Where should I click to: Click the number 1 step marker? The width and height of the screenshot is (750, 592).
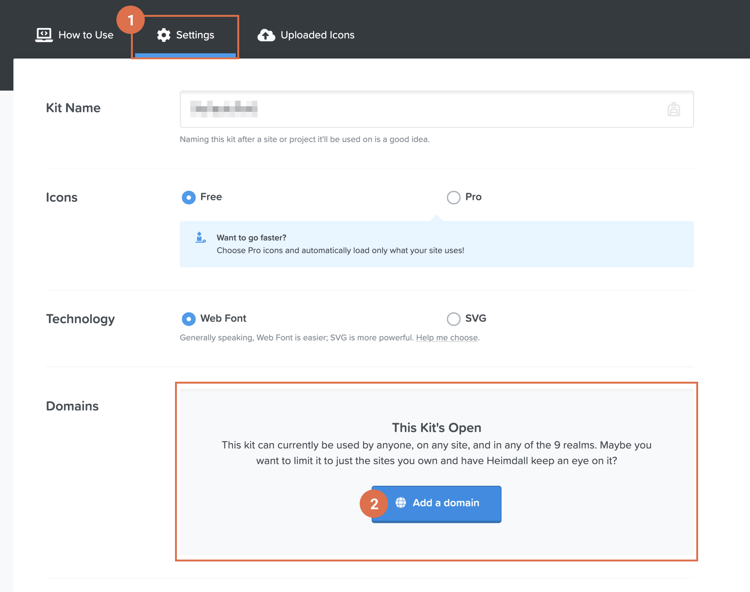tap(131, 20)
